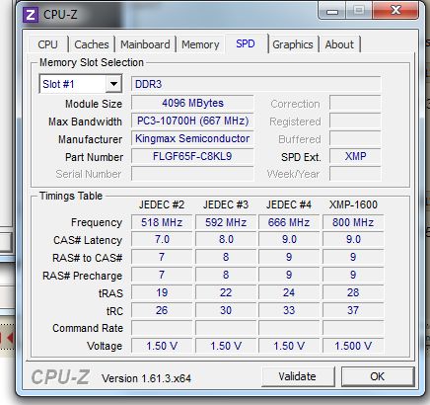The height and width of the screenshot is (405, 430).
Task: Click the tRC value 30
Action: click(x=226, y=310)
